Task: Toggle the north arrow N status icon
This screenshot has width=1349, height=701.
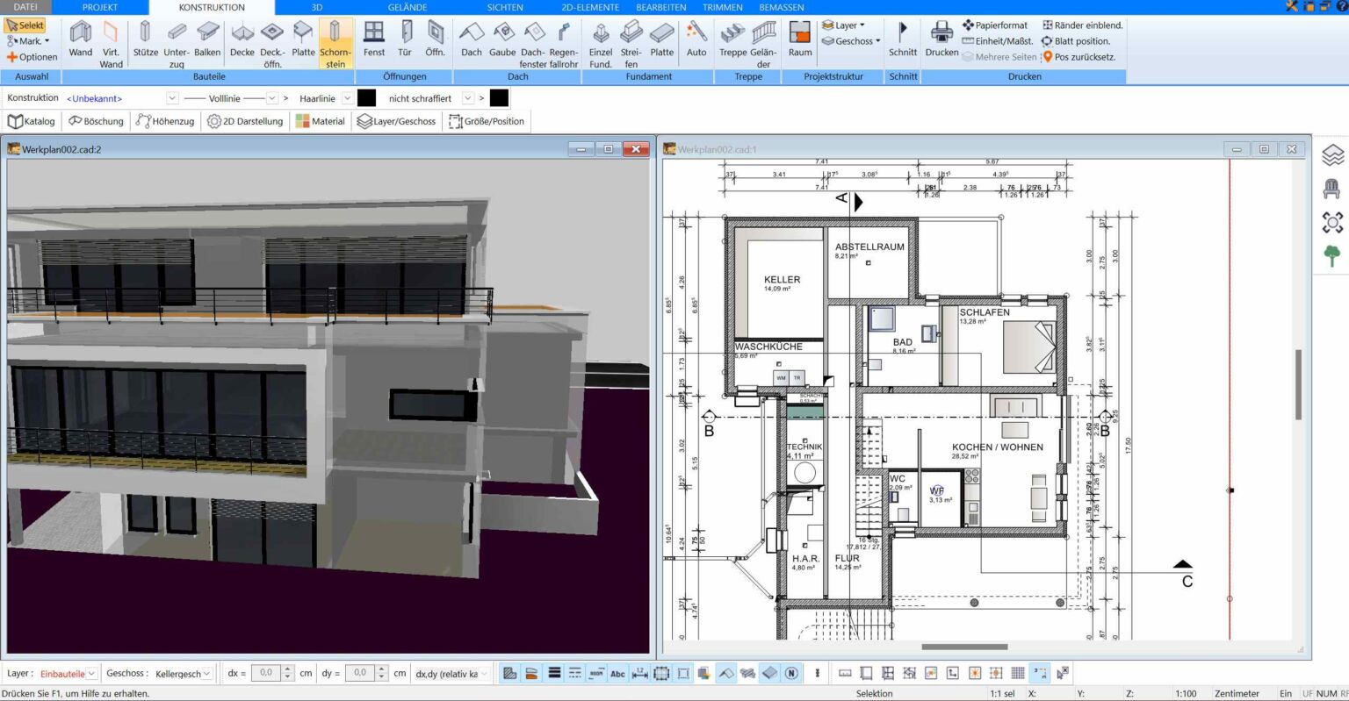Action: (x=791, y=673)
